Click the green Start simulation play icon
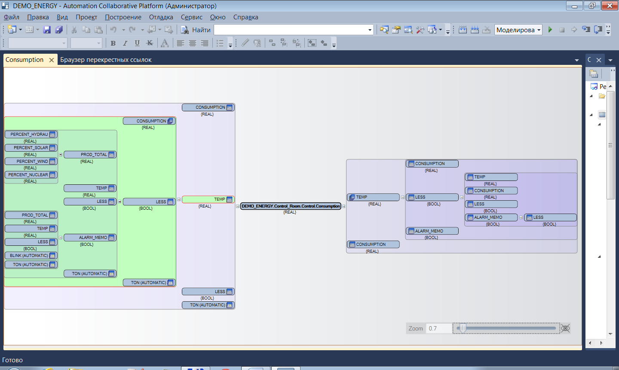The width and height of the screenshot is (619, 370). pyautogui.click(x=550, y=30)
